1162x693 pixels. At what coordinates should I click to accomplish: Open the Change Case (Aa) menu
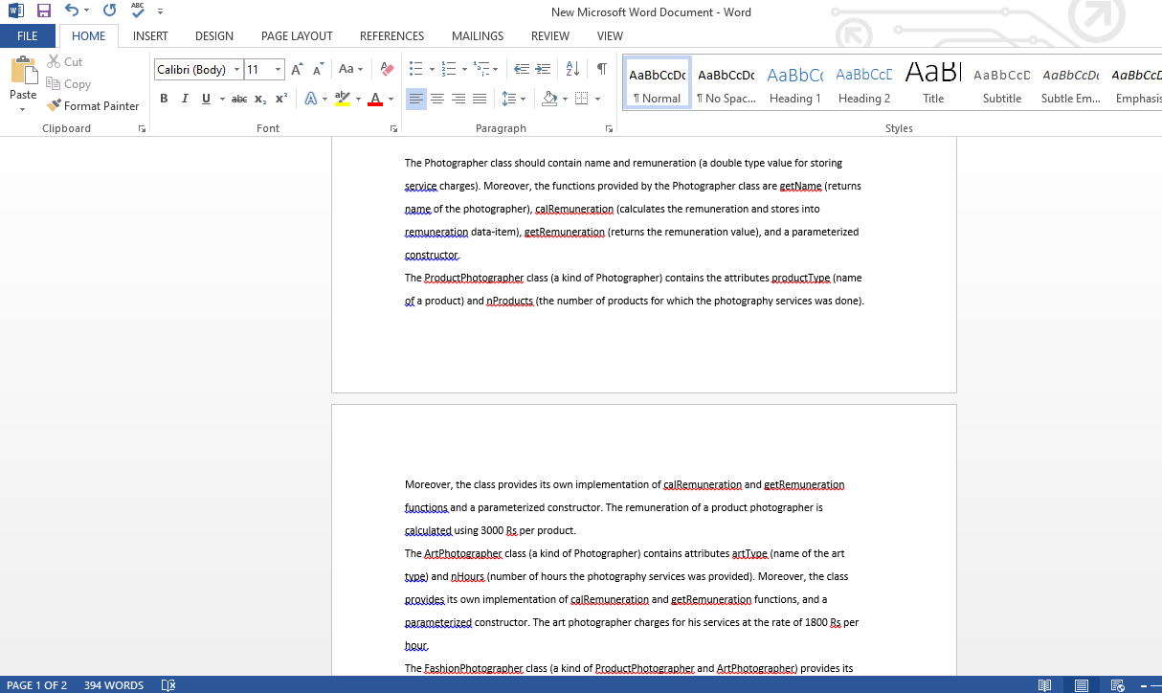coord(350,70)
